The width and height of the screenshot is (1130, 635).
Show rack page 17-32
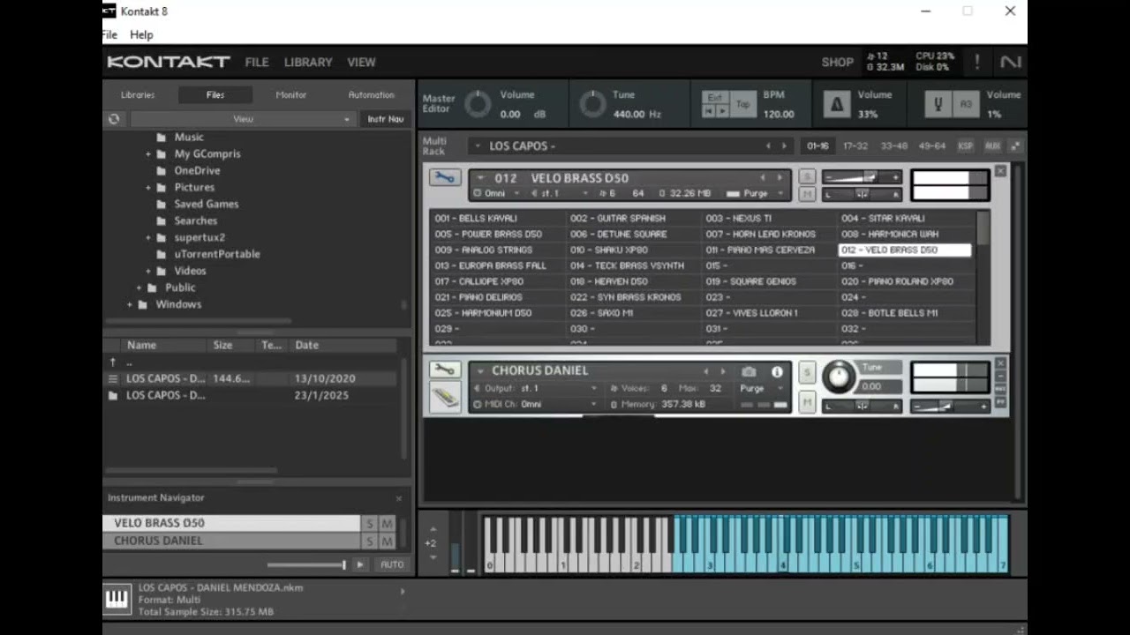click(x=855, y=146)
